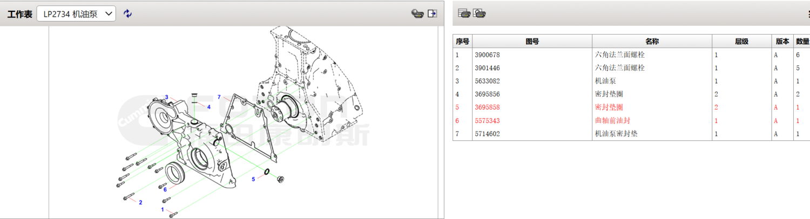Click callout number 3 in the diagram
810x219 pixels.
(x=167, y=97)
